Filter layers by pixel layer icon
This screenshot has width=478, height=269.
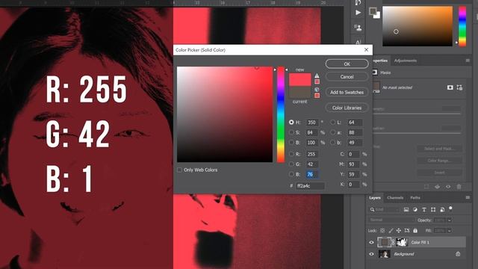[x=406, y=209]
